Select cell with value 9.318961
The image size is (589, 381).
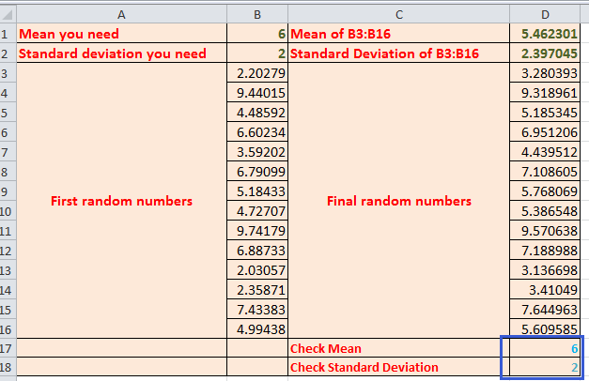click(x=545, y=92)
